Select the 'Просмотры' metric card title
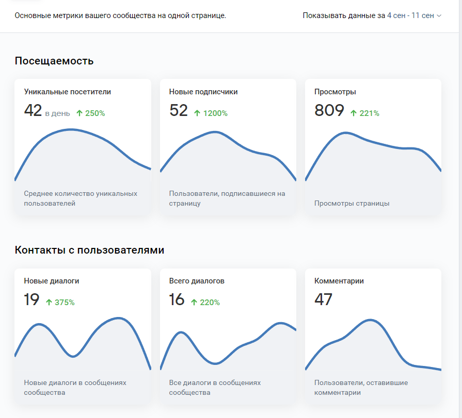The height and width of the screenshot is (418, 462). pos(335,92)
